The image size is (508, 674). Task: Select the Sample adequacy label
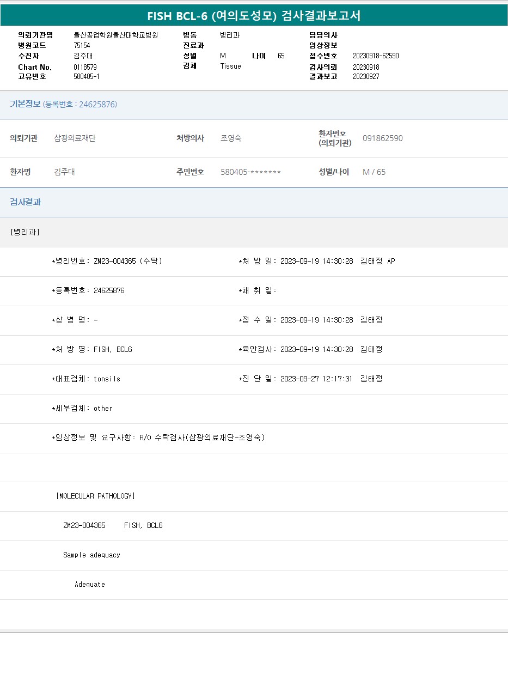tap(91, 555)
